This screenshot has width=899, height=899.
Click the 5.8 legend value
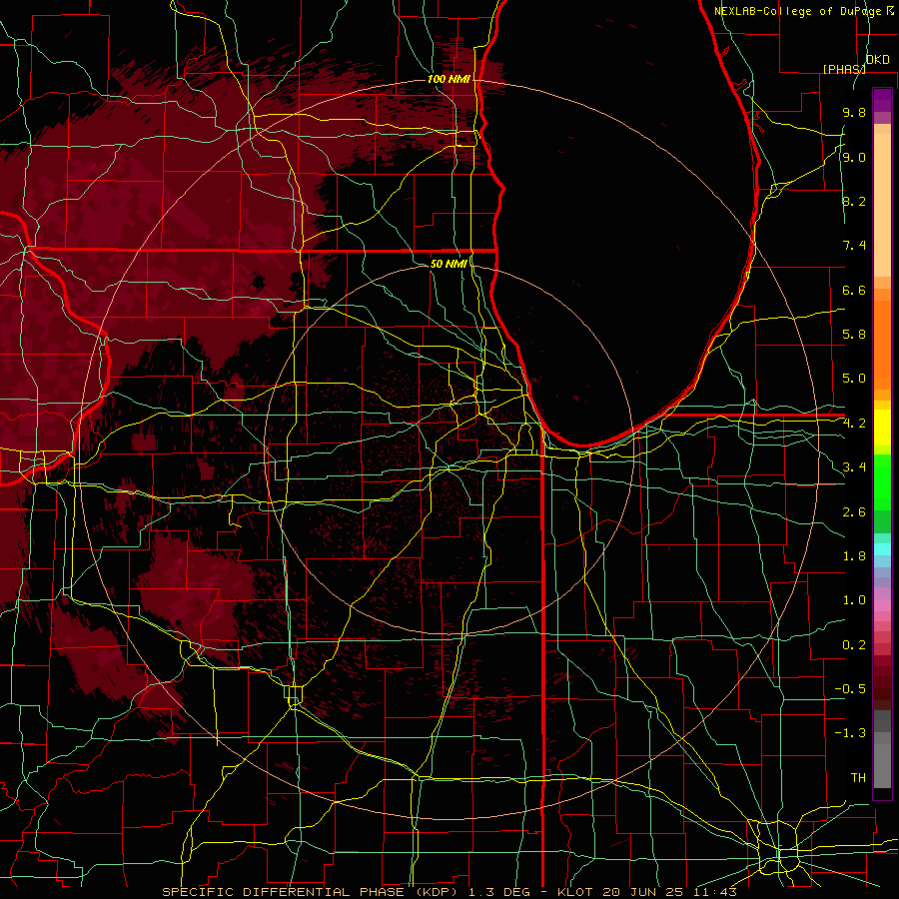click(854, 335)
